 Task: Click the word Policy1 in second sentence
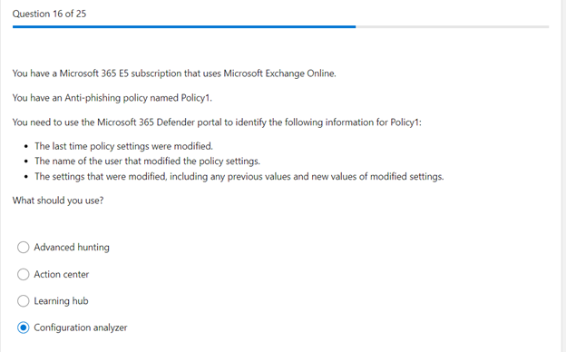point(196,98)
